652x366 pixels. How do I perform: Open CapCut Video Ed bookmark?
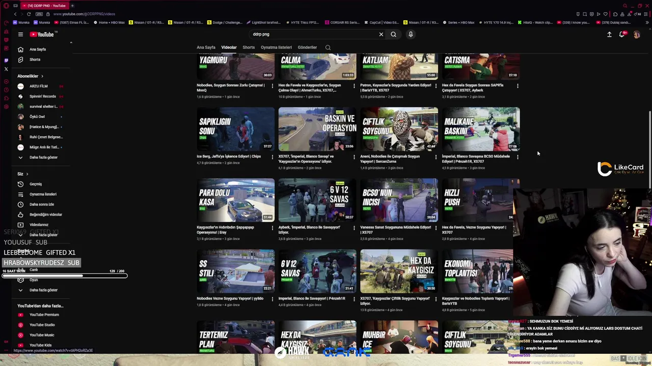[381, 22]
